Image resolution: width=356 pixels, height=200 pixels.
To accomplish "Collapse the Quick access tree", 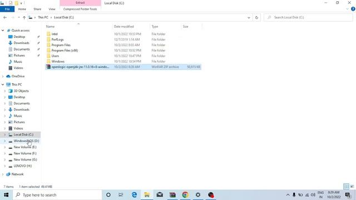I will [3, 31].
